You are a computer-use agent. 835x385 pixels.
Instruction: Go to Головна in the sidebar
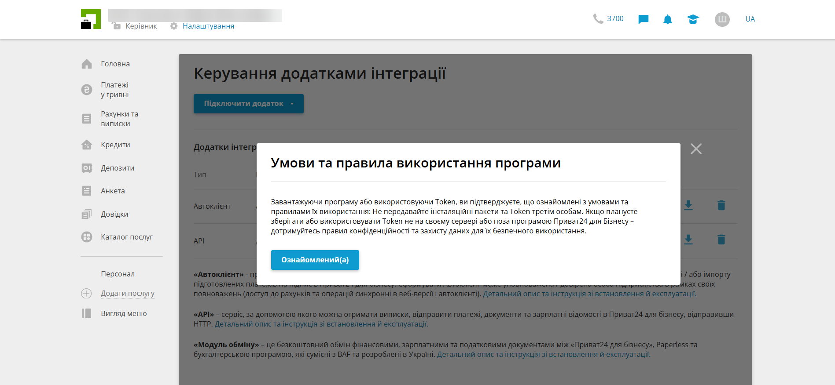click(x=115, y=64)
